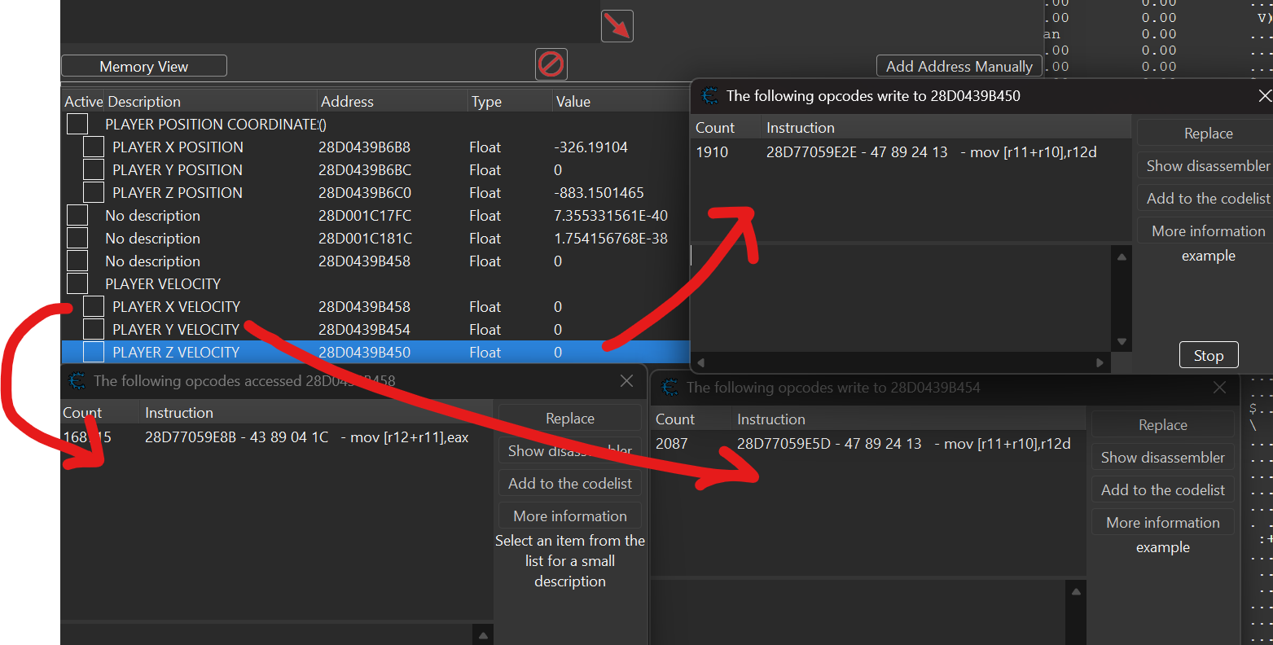Click scroll up arrow in 28D0439B454 details pane

pyautogui.click(x=1076, y=592)
